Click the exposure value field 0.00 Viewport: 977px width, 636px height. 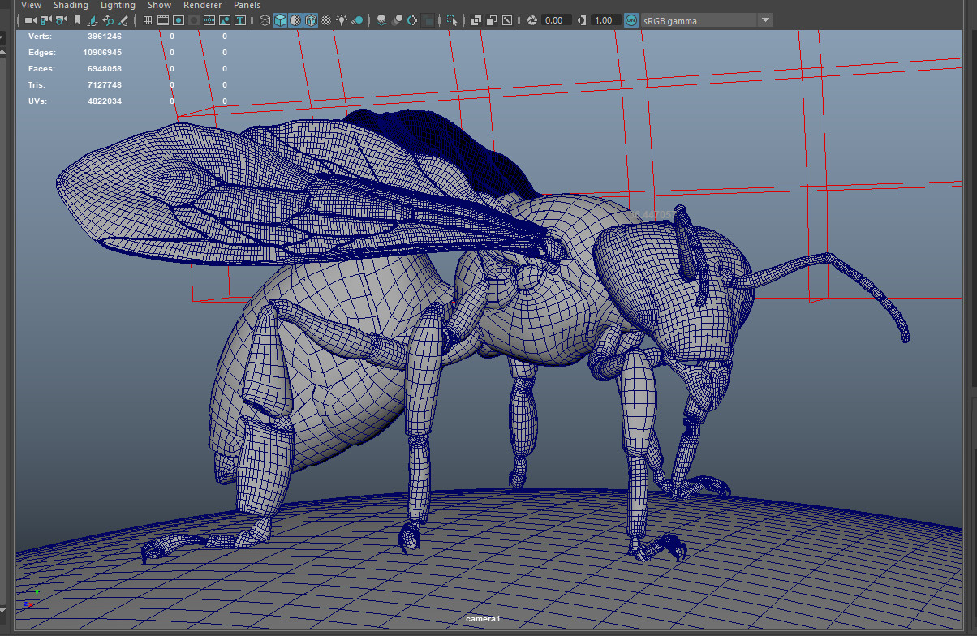point(554,20)
